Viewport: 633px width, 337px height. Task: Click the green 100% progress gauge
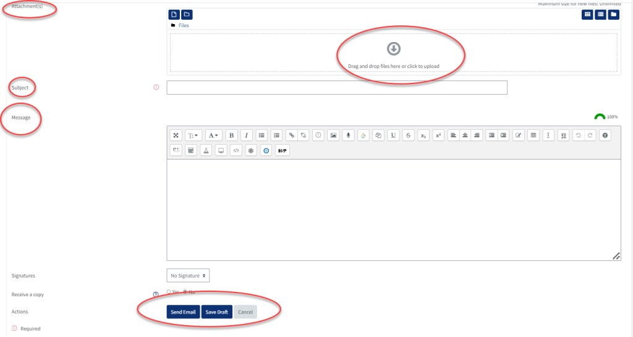600,117
